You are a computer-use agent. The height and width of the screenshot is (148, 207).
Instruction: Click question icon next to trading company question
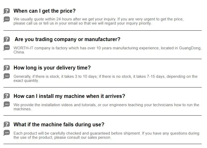pyautogui.click(x=6, y=40)
